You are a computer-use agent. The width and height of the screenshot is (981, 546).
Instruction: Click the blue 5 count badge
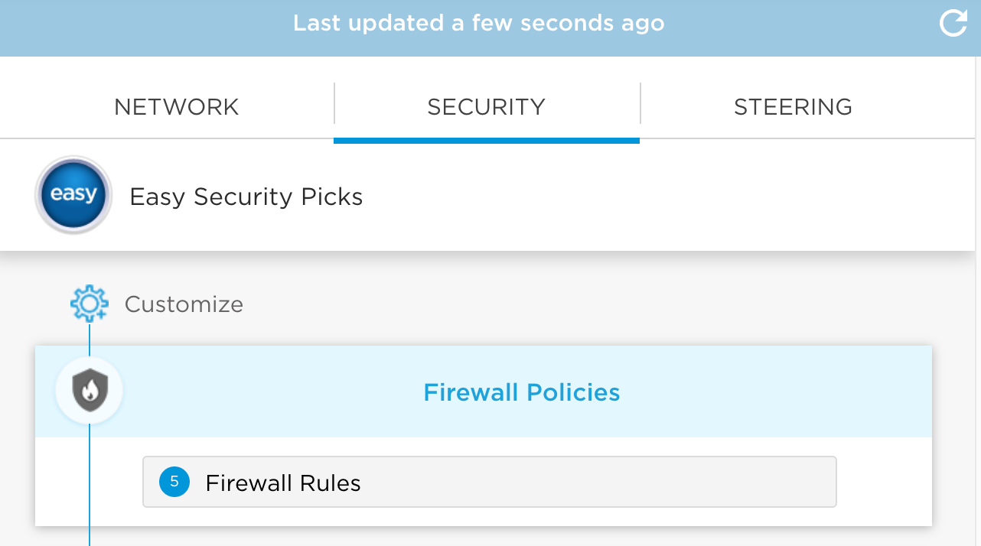(174, 482)
